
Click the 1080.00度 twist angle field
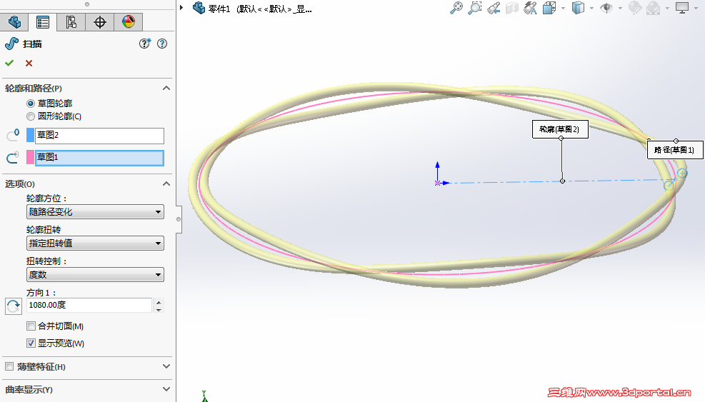(x=89, y=306)
